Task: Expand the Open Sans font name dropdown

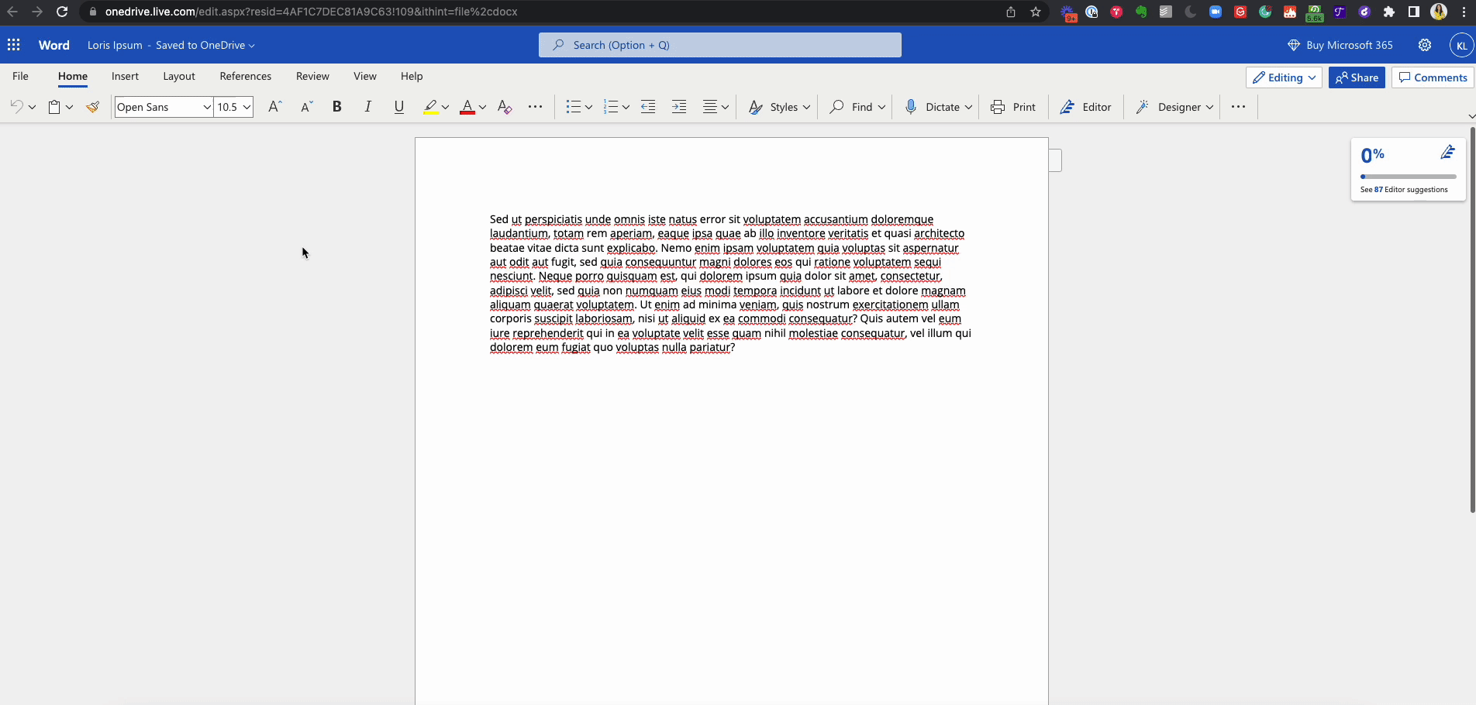Action: coord(207,107)
